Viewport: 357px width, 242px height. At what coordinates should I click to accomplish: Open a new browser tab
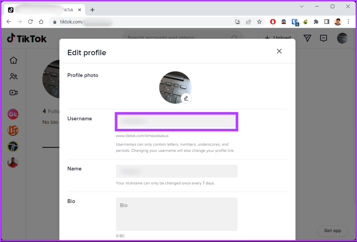point(92,10)
